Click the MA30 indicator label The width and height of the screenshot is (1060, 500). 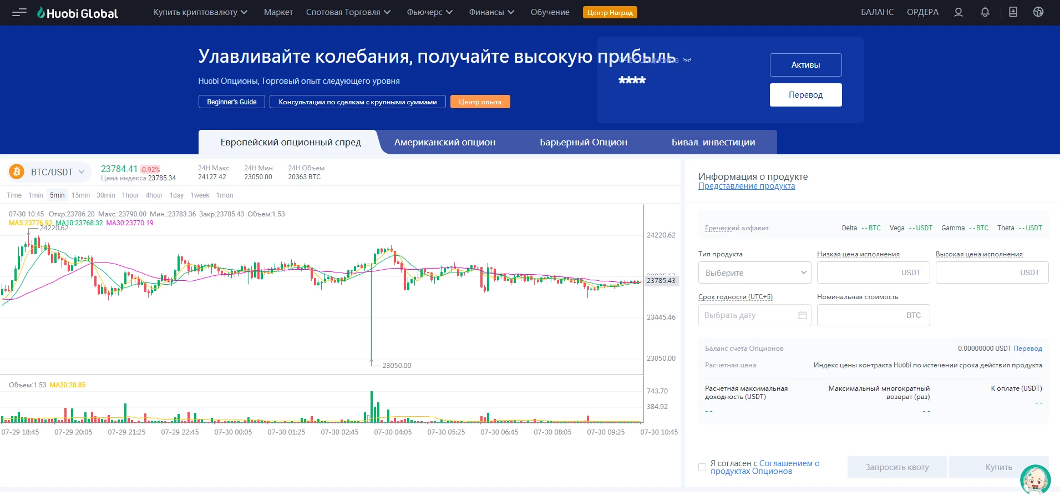[130, 223]
